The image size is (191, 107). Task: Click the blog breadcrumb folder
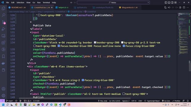coord(40,12)
